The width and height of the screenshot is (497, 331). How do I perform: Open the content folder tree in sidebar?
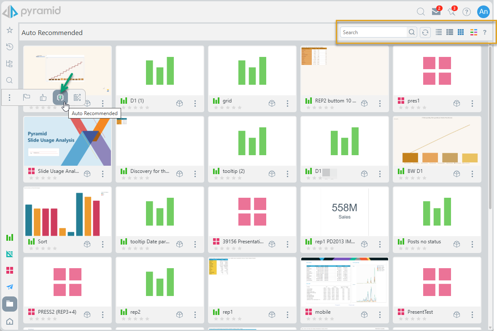(x=9, y=64)
